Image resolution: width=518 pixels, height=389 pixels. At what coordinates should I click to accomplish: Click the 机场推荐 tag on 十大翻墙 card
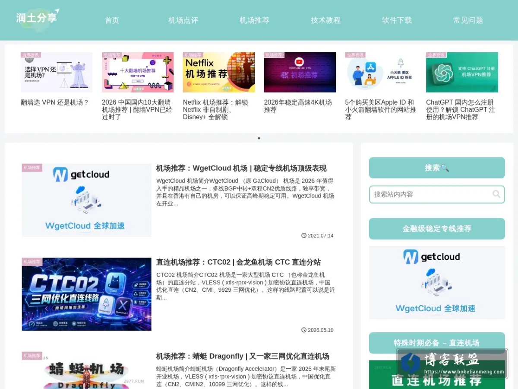click(112, 55)
